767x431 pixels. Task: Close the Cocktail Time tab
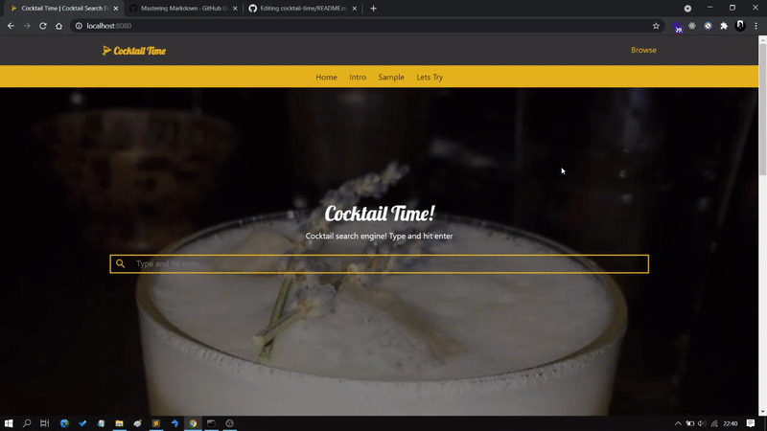click(x=115, y=9)
